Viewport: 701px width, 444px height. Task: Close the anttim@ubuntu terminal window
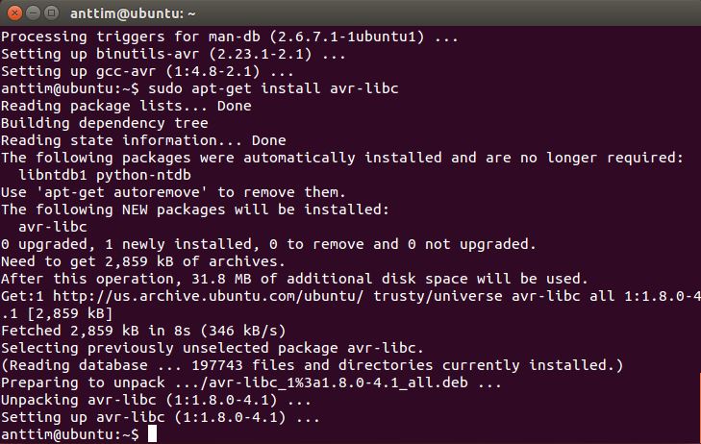14,12
